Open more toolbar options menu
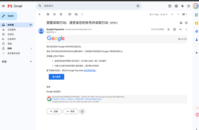The image size is (199, 130). point(82,14)
